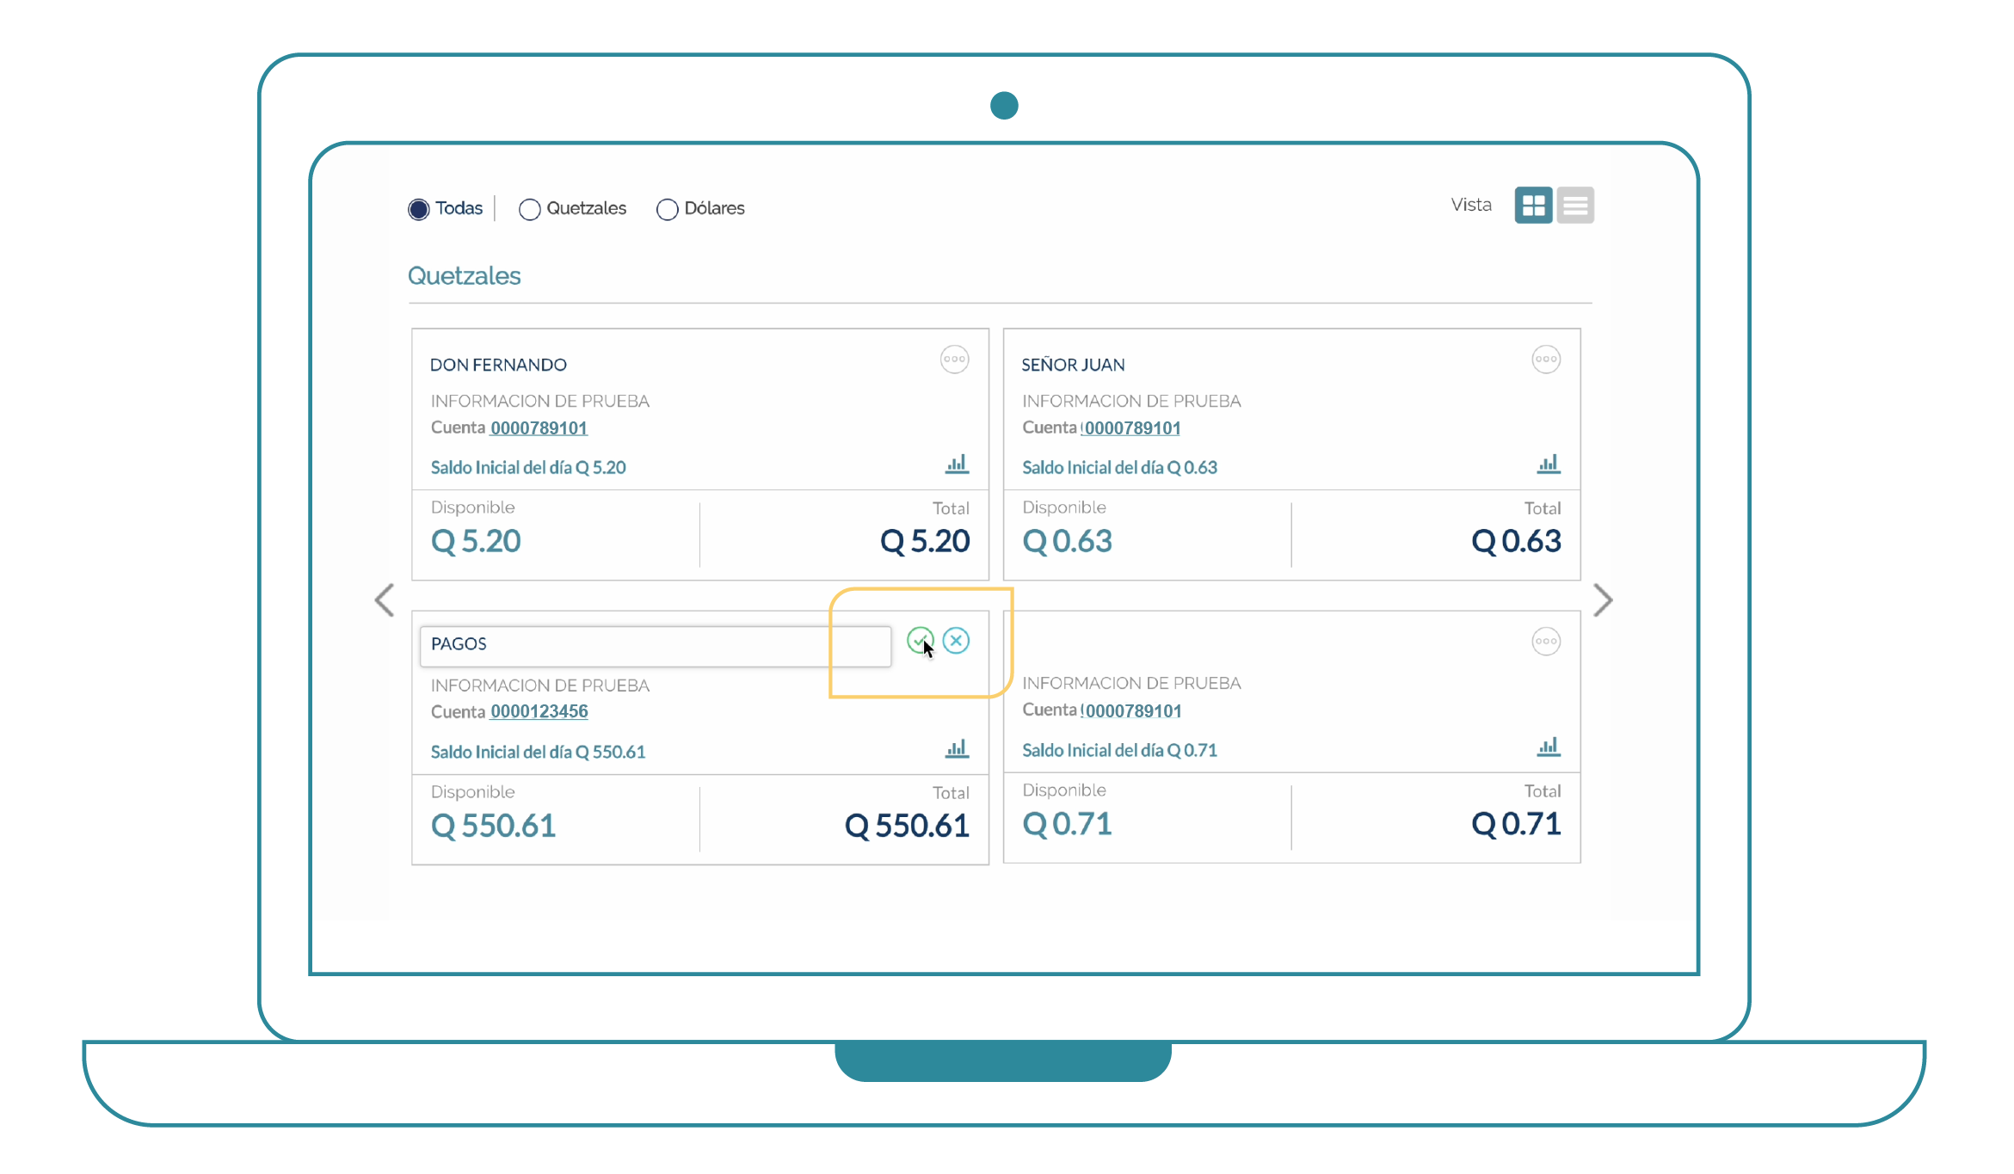2014x1174 pixels.
Task: Open chart icon on Q 0.71 card
Action: (x=1548, y=747)
